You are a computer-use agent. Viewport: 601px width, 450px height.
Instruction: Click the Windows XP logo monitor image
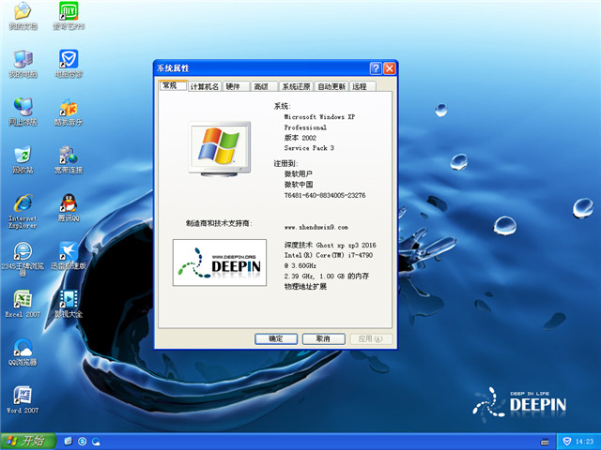[220, 149]
